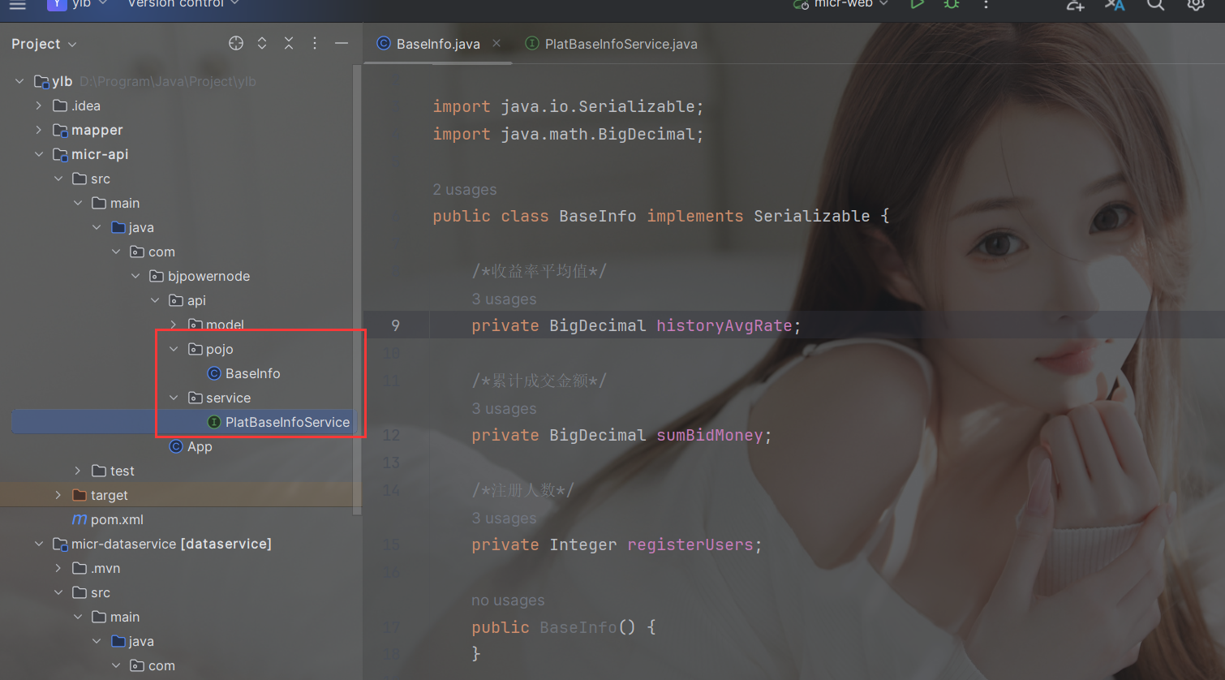Screen dimensions: 1225x680
Task: Click the sumBidMoney field name
Action: [710, 435]
